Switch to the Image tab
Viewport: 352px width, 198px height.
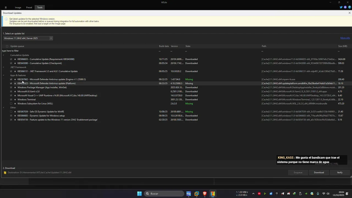pos(18,7)
